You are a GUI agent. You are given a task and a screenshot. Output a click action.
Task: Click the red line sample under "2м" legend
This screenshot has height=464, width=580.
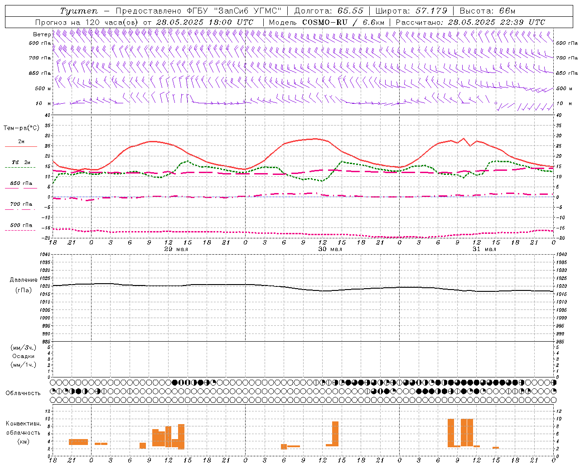[21, 147]
